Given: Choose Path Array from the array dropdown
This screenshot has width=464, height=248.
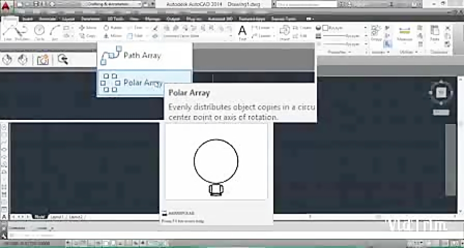Looking at the screenshot, I should [x=145, y=56].
